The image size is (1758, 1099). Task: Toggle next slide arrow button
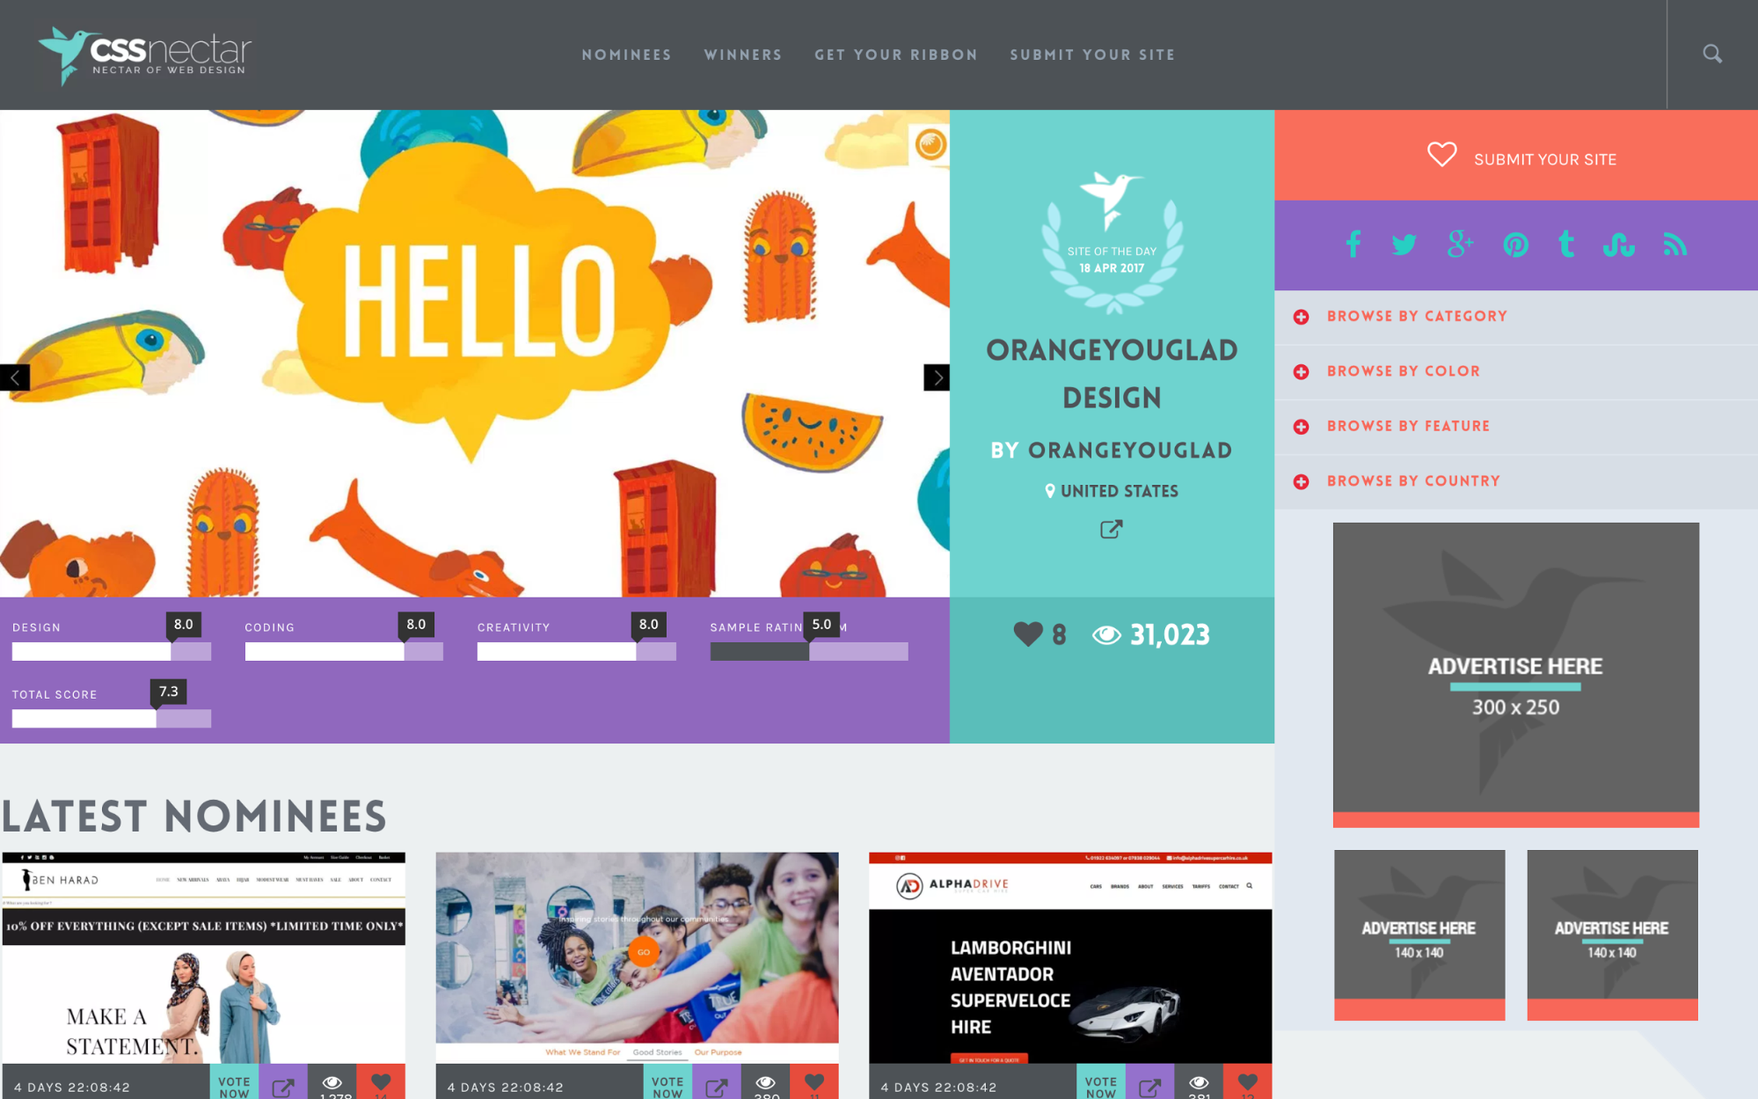tap(937, 377)
